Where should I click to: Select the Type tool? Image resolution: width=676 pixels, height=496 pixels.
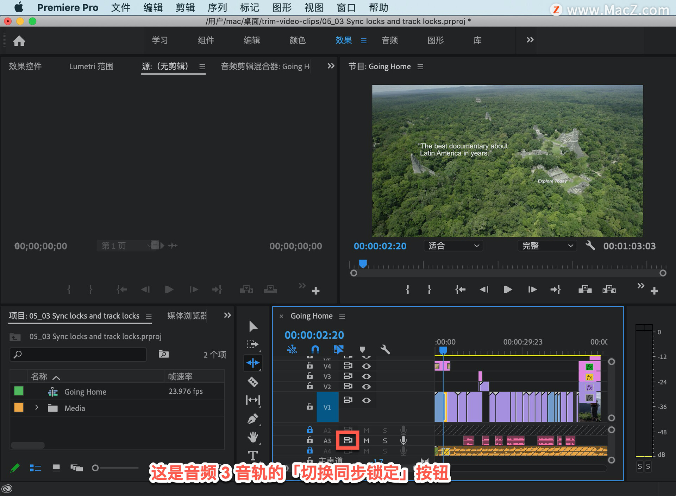coord(253,456)
